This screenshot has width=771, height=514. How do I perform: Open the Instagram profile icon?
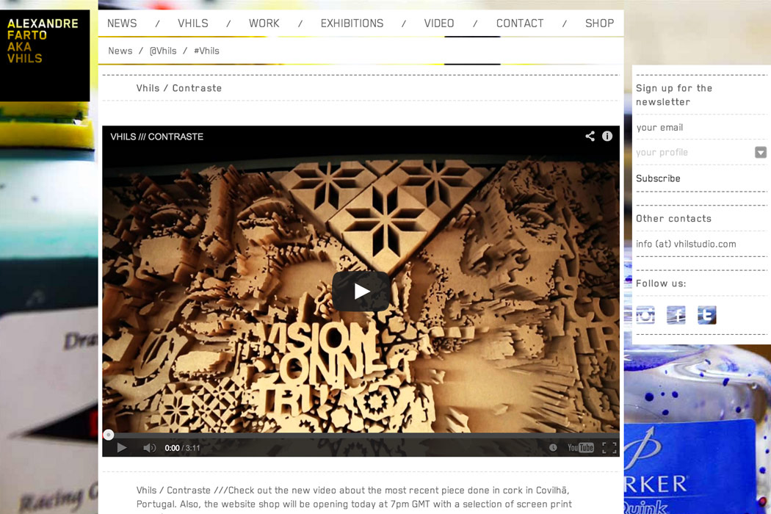coord(645,315)
